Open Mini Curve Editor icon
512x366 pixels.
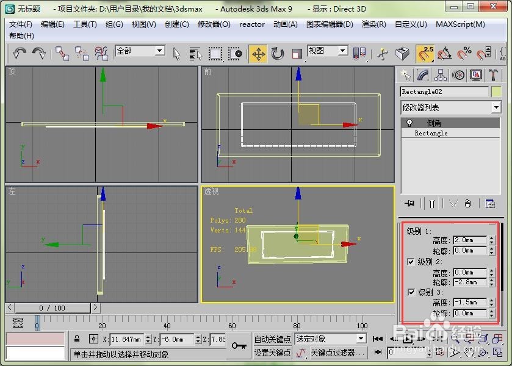point(18,323)
